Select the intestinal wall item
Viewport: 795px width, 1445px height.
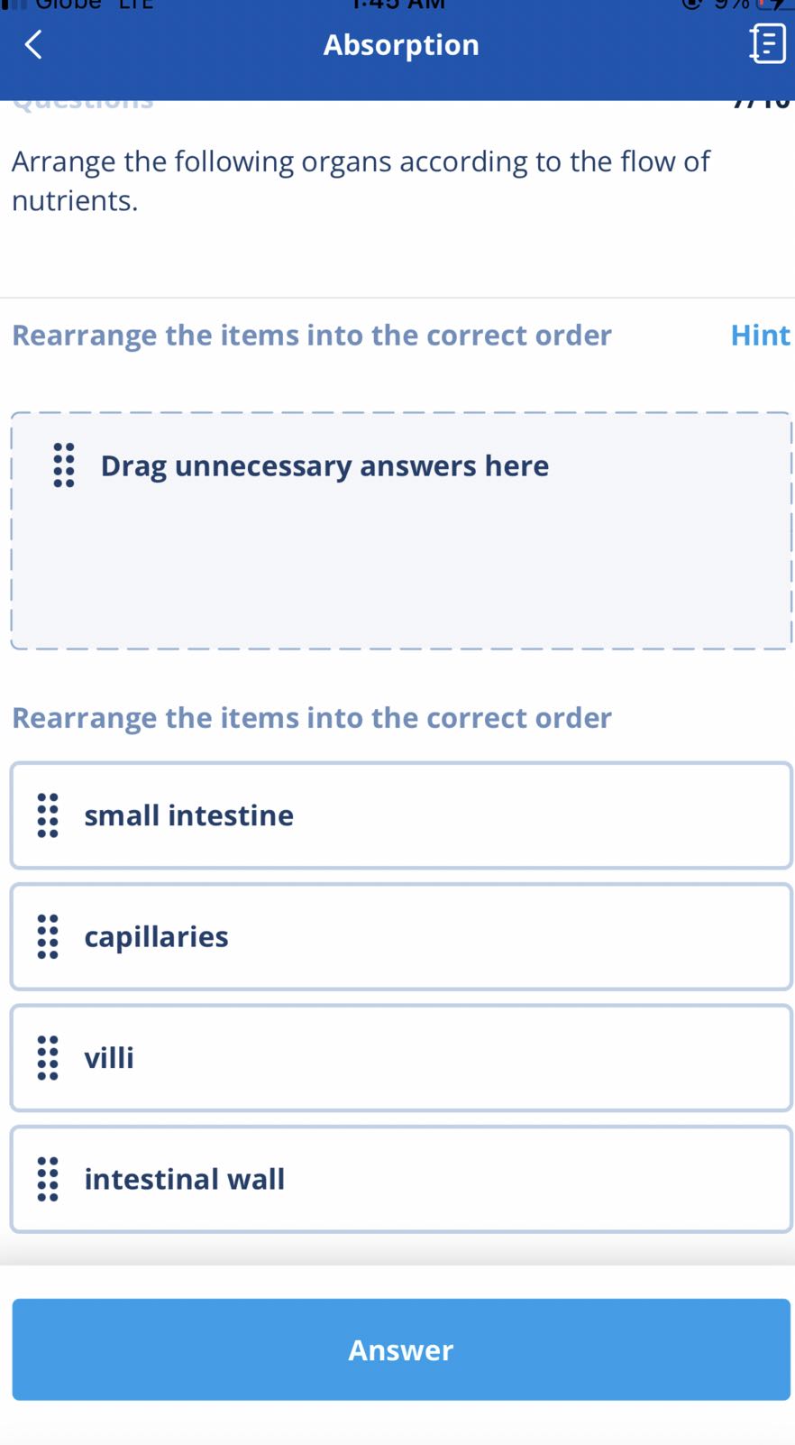point(401,1179)
